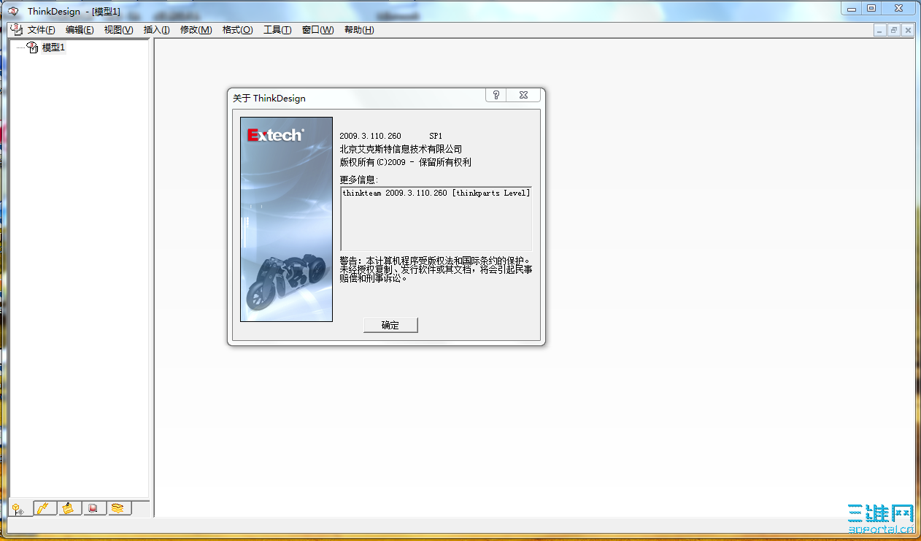Screen dimensions: 921x541
Task: Maximize the main ThinkDesign window
Action: click(x=871, y=8)
